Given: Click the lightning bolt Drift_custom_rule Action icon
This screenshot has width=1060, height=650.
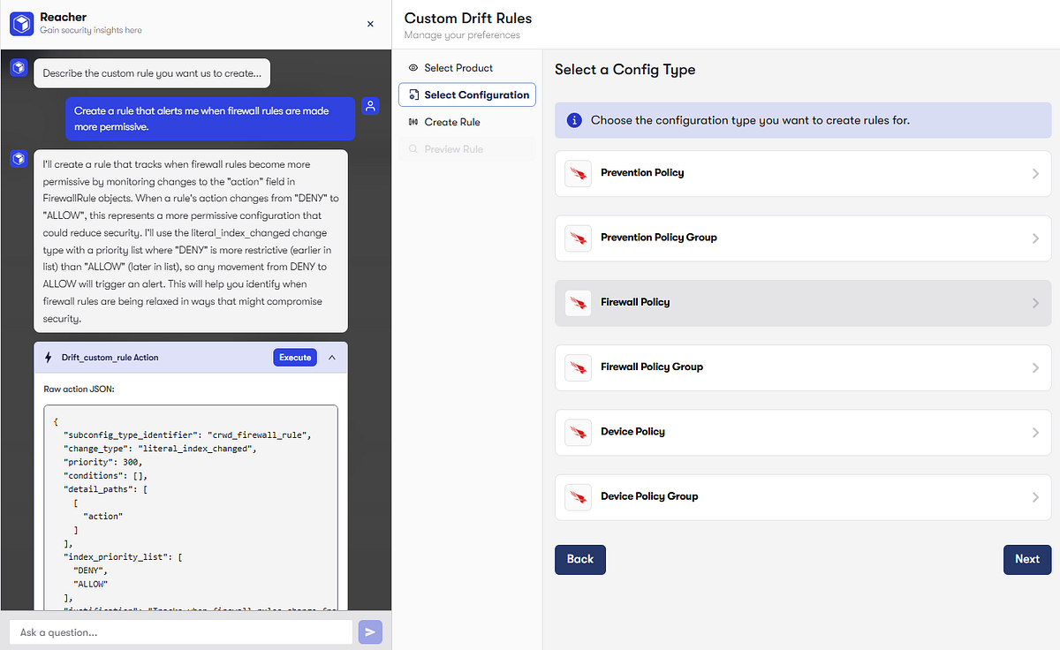Looking at the screenshot, I should (49, 358).
